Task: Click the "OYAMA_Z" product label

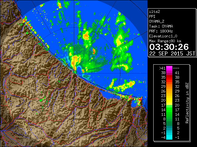Action: point(157,21)
